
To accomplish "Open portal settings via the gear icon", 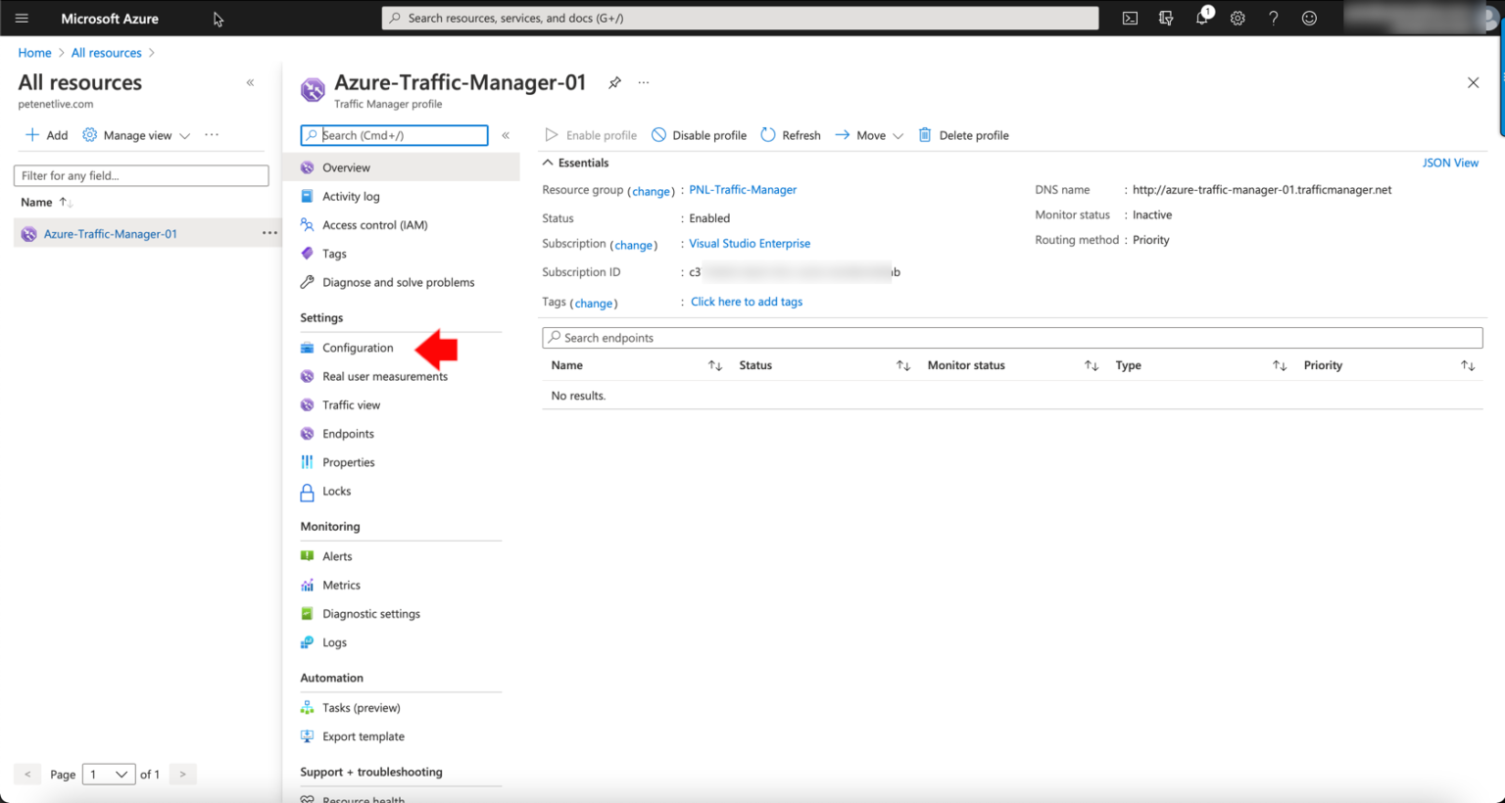I will point(1238,17).
